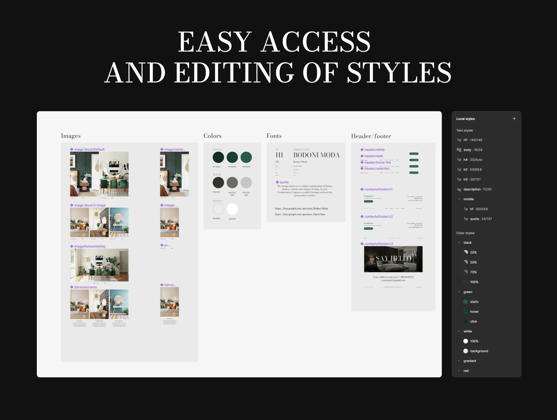Expand the gradient color styles group

coord(459,361)
